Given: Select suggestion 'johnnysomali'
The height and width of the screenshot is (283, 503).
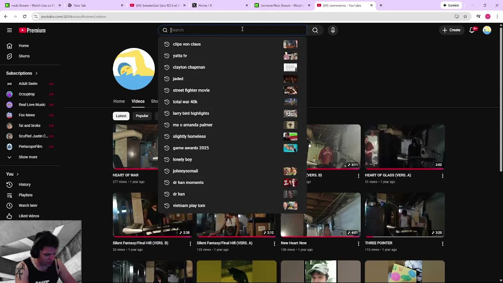Looking at the screenshot, I should coord(232,171).
